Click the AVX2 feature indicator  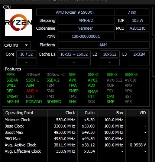coord(93,80)
